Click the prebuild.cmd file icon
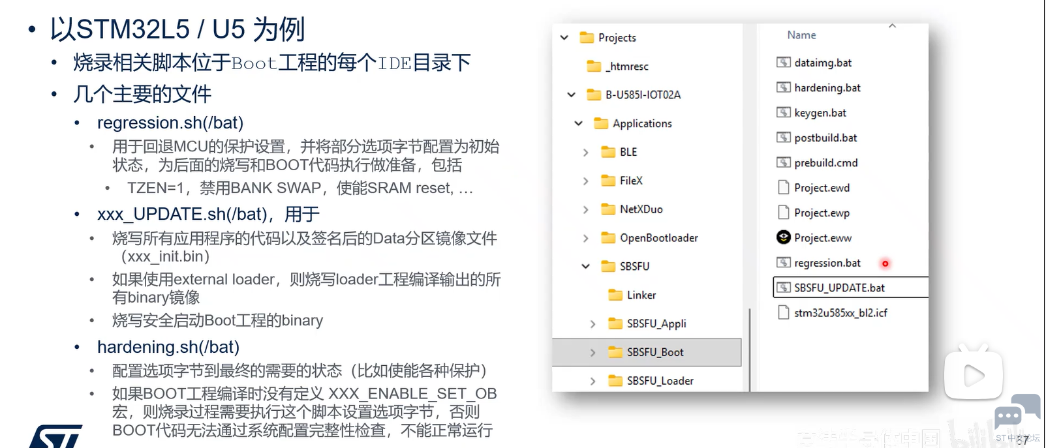1046x448 pixels. tap(784, 162)
